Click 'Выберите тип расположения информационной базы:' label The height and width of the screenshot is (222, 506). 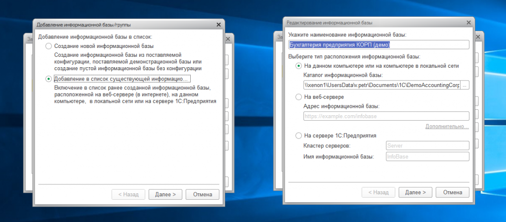click(354, 57)
